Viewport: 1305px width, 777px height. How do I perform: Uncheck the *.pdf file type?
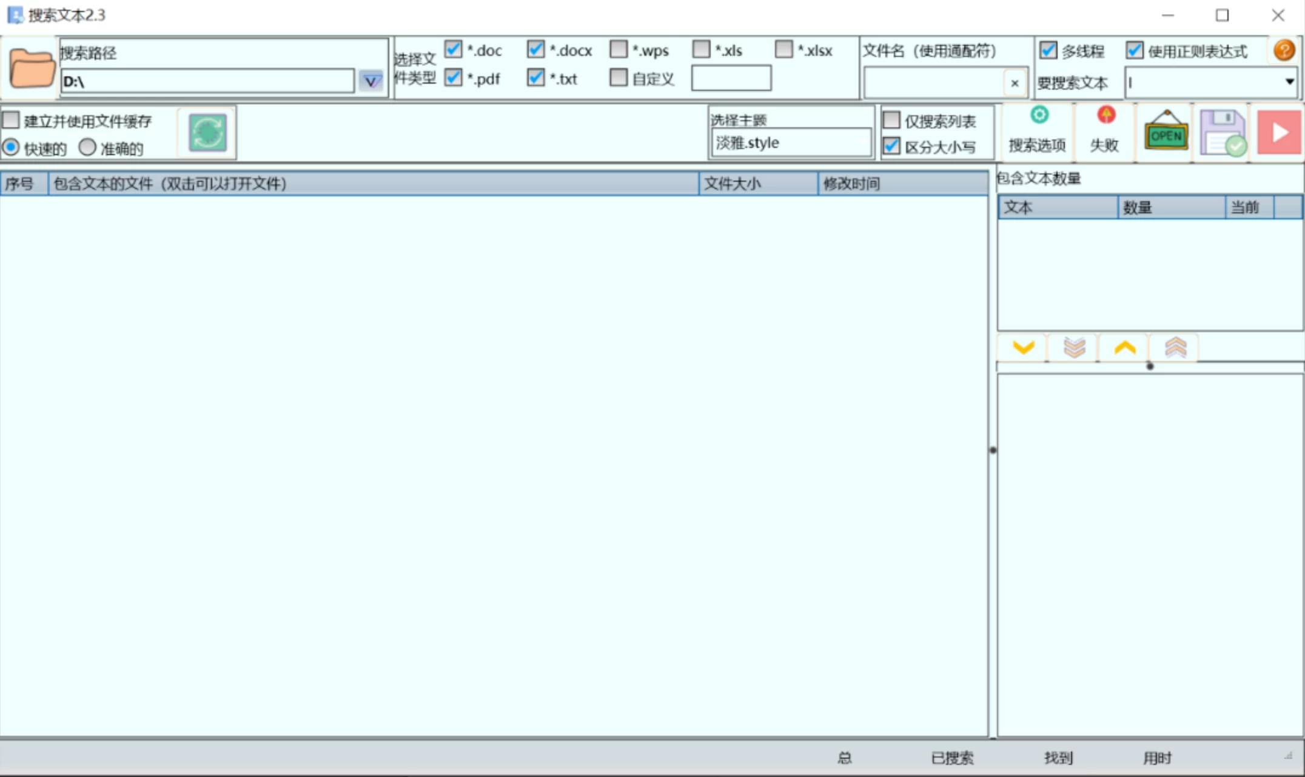(x=454, y=78)
